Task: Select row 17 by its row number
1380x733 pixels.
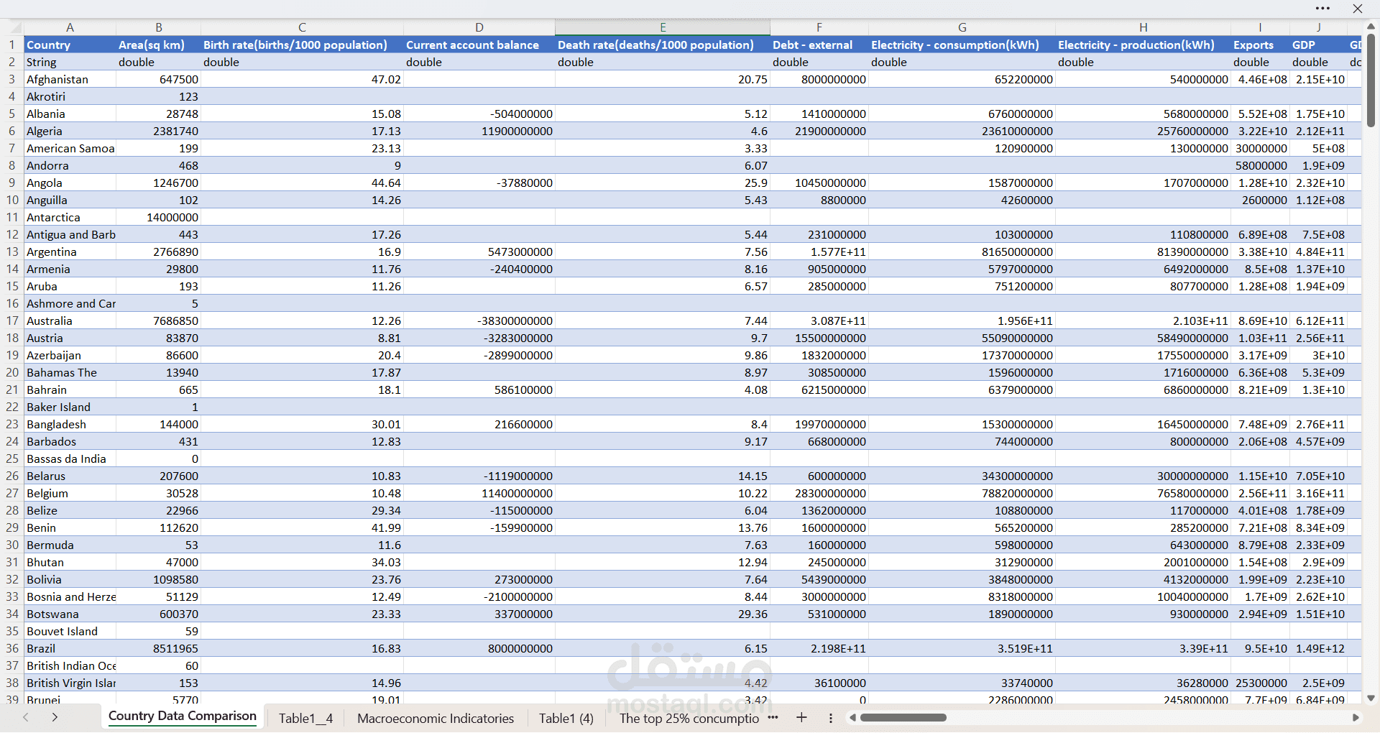Action: coord(12,321)
